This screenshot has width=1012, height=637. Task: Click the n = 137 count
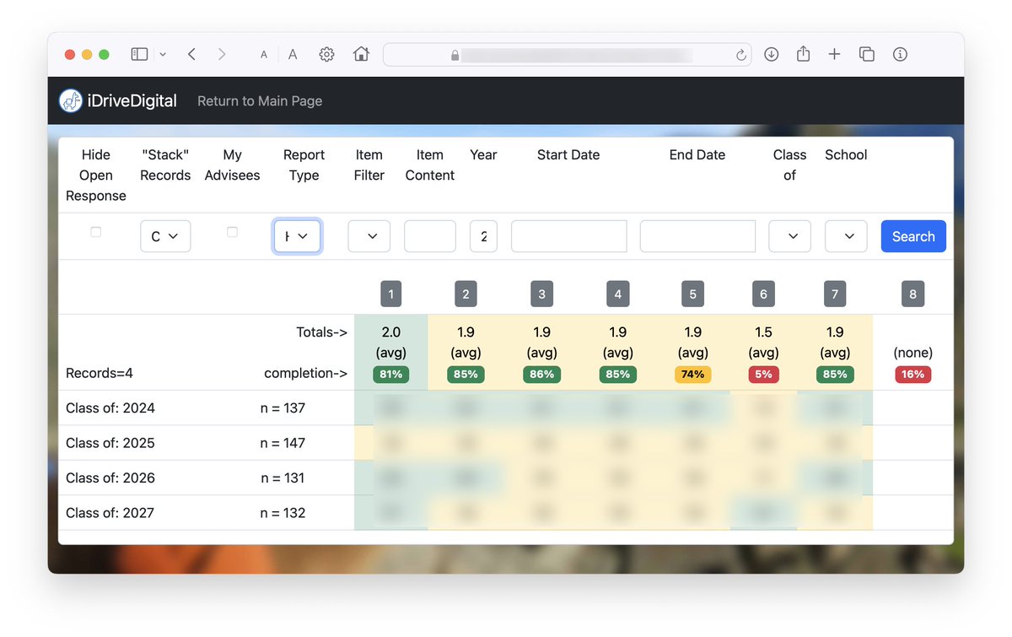click(283, 408)
